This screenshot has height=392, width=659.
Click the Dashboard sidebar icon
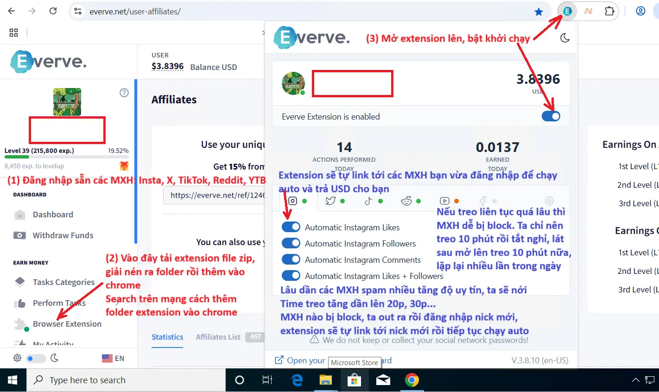(x=19, y=215)
